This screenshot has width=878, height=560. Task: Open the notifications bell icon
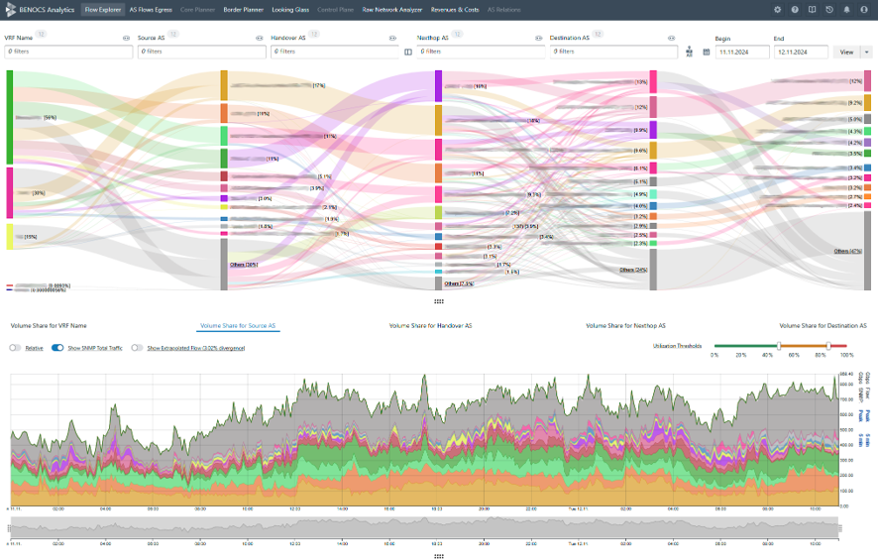846,9
